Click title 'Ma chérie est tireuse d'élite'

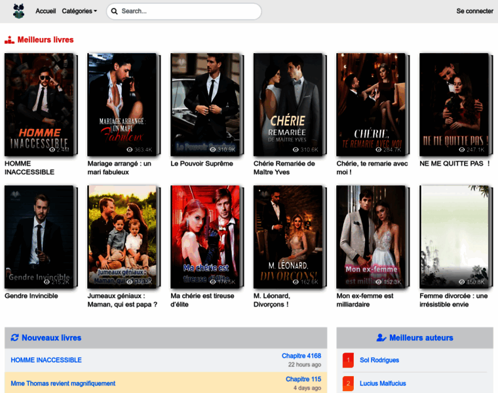tap(202, 300)
